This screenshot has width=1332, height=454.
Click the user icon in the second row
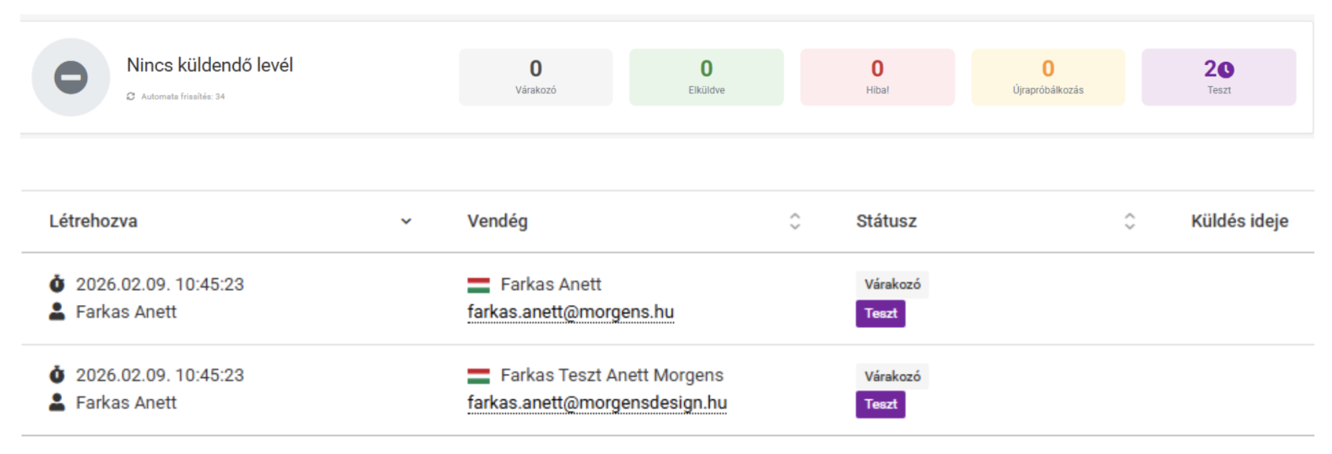57,402
